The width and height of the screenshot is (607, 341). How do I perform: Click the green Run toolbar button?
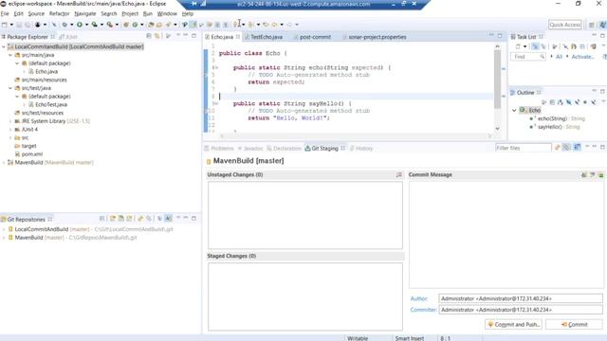[x=80, y=25]
